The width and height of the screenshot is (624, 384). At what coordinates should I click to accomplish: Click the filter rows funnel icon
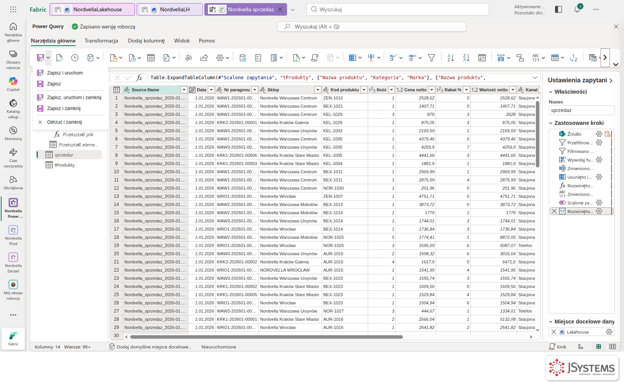[431, 58]
